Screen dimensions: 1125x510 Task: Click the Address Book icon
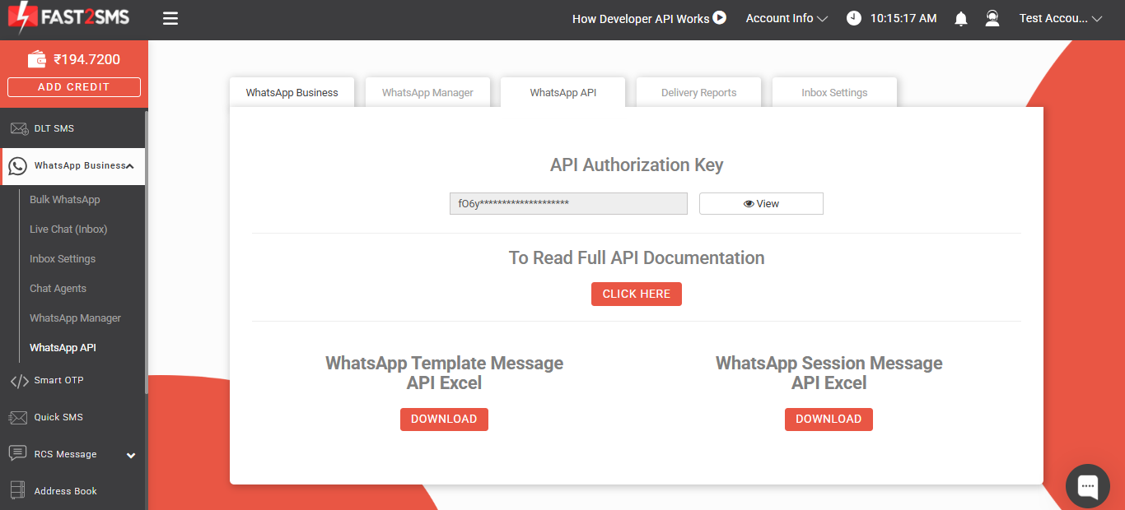(18, 491)
